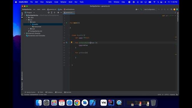The width and height of the screenshot is (192, 108).
Task: Open Safari from the Dock
Action: point(69,103)
